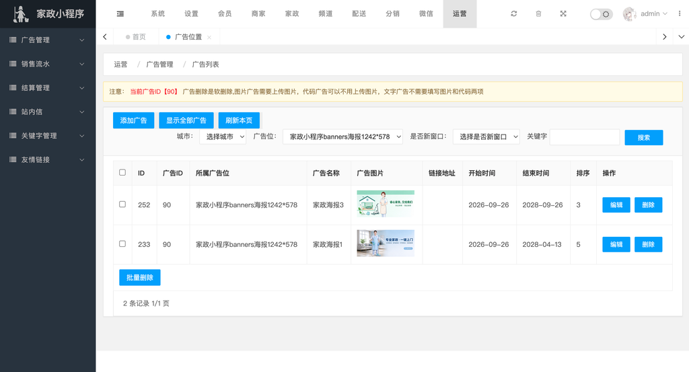
Task: Open the 家政海报3 ad thumbnail
Action: (386, 204)
